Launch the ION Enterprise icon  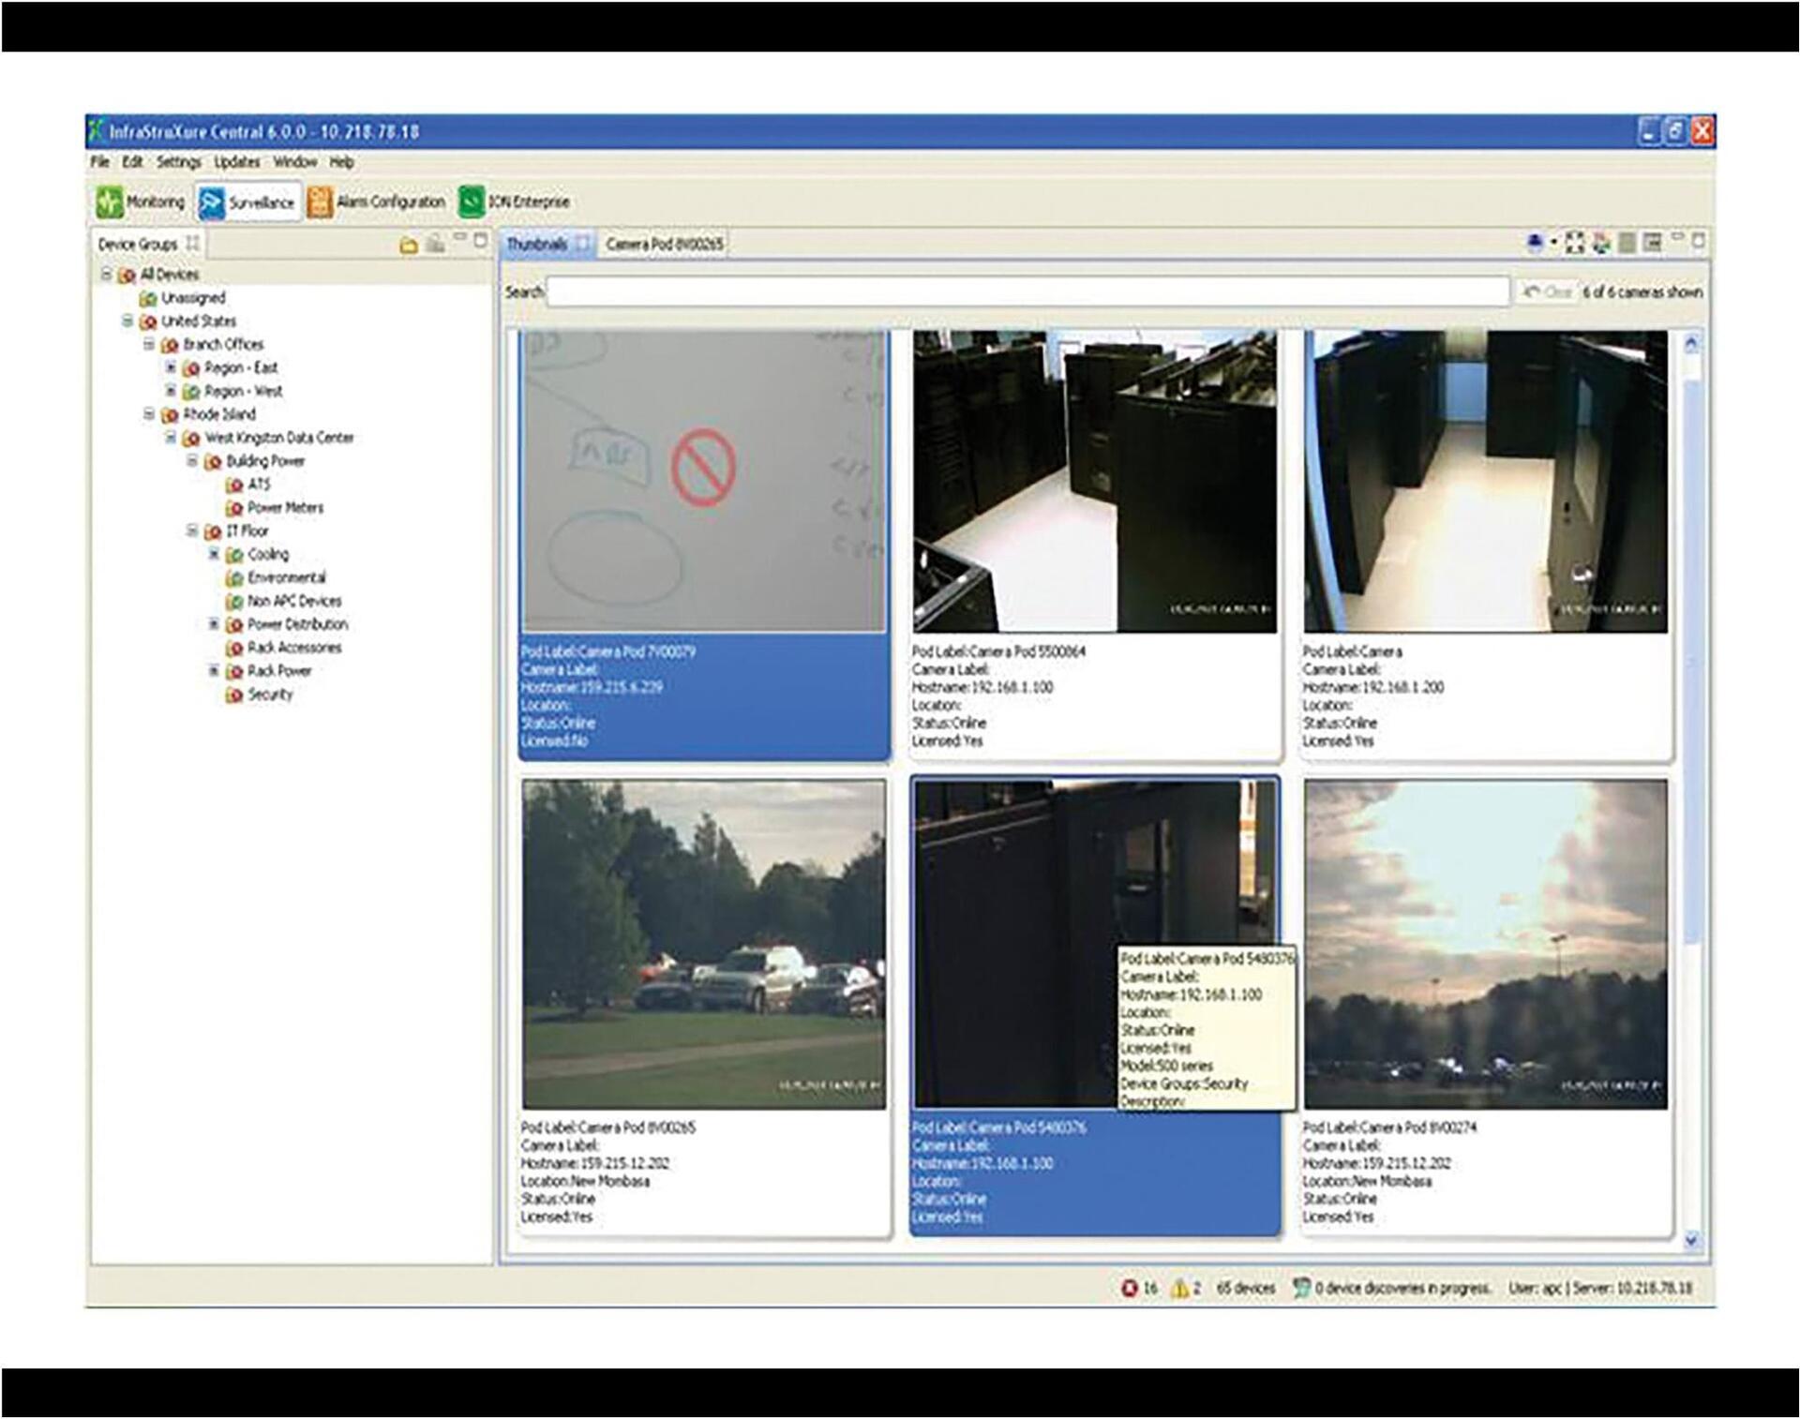point(472,202)
